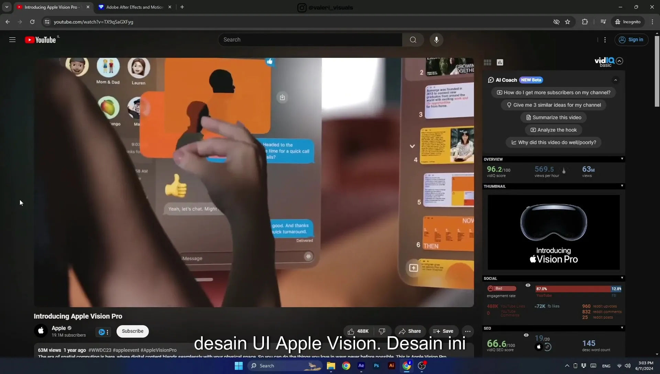Screen dimensions: 660x374
Task: Open Photoshop from the taskbar
Action: coord(376,366)
